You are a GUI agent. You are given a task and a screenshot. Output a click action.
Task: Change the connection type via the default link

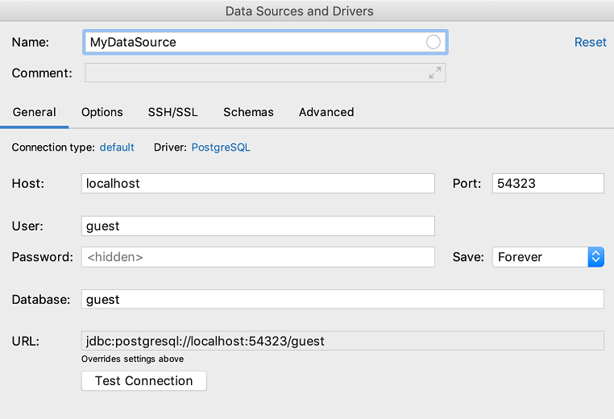(117, 147)
